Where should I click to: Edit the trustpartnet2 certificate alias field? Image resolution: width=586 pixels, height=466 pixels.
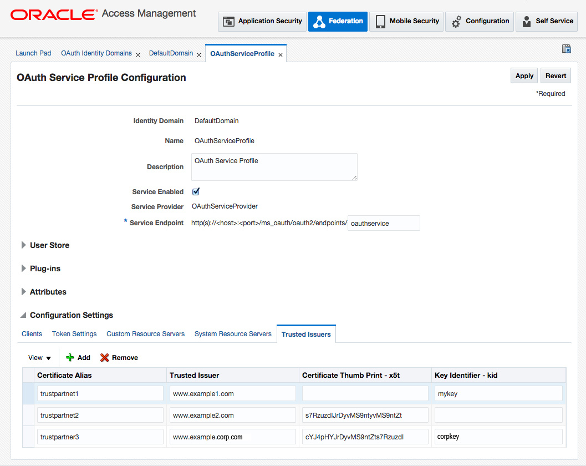[100, 415]
